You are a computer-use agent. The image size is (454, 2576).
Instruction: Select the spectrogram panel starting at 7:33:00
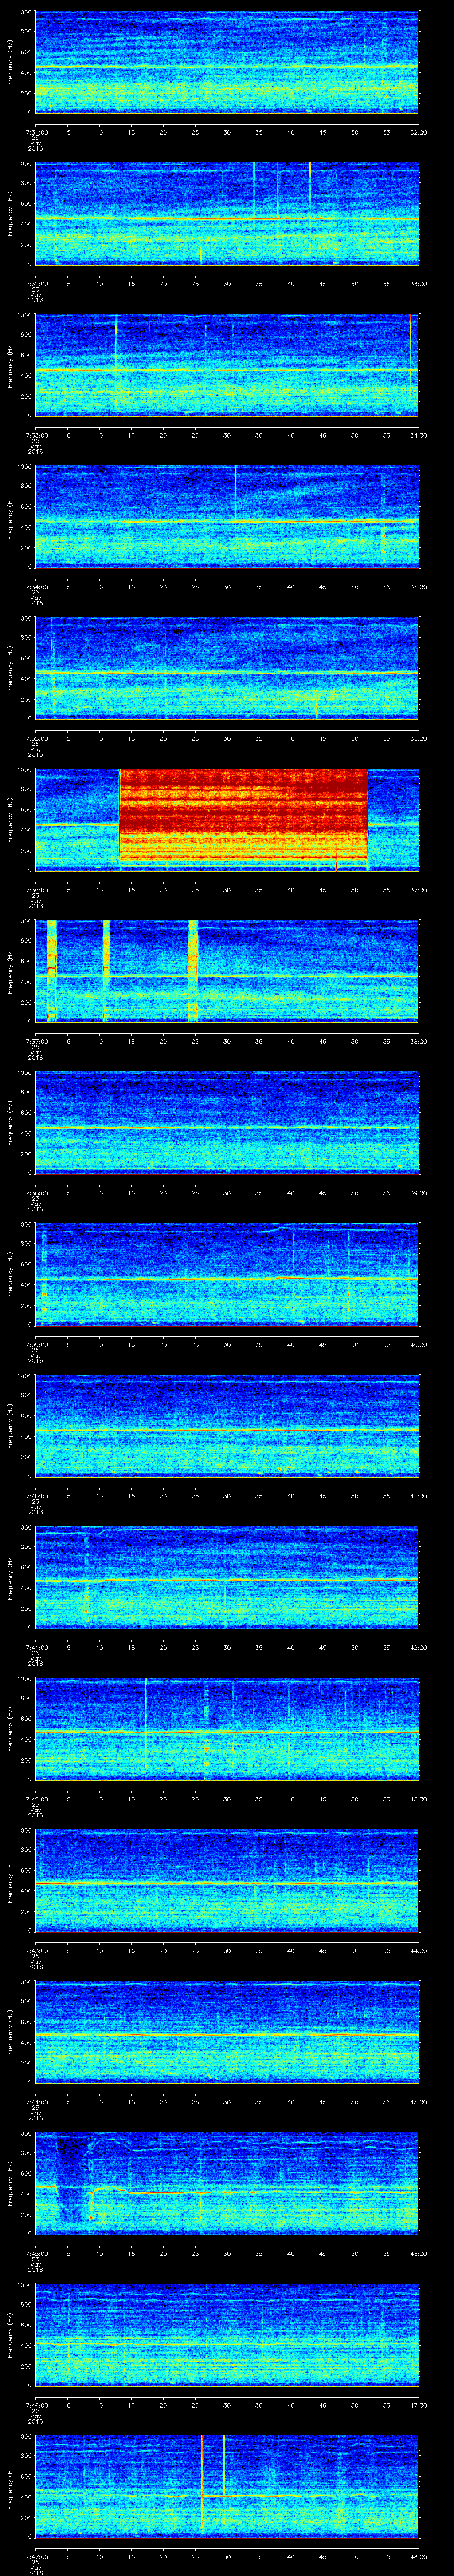click(227, 365)
